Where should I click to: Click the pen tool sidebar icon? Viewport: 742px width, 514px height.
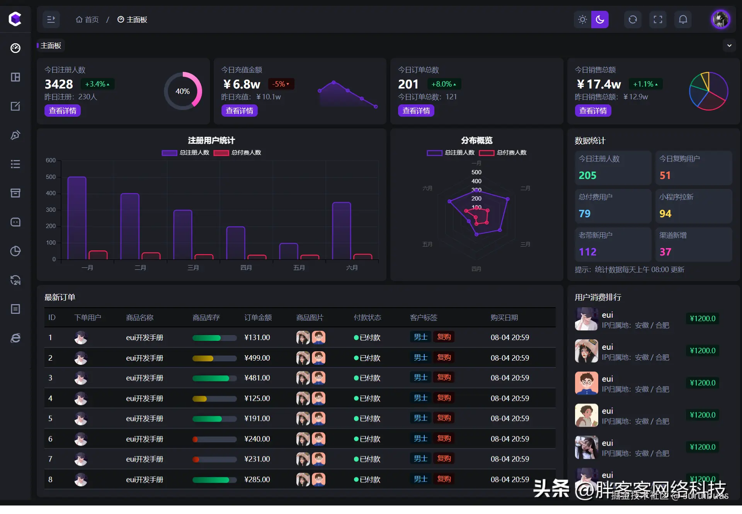click(x=15, y=135)
